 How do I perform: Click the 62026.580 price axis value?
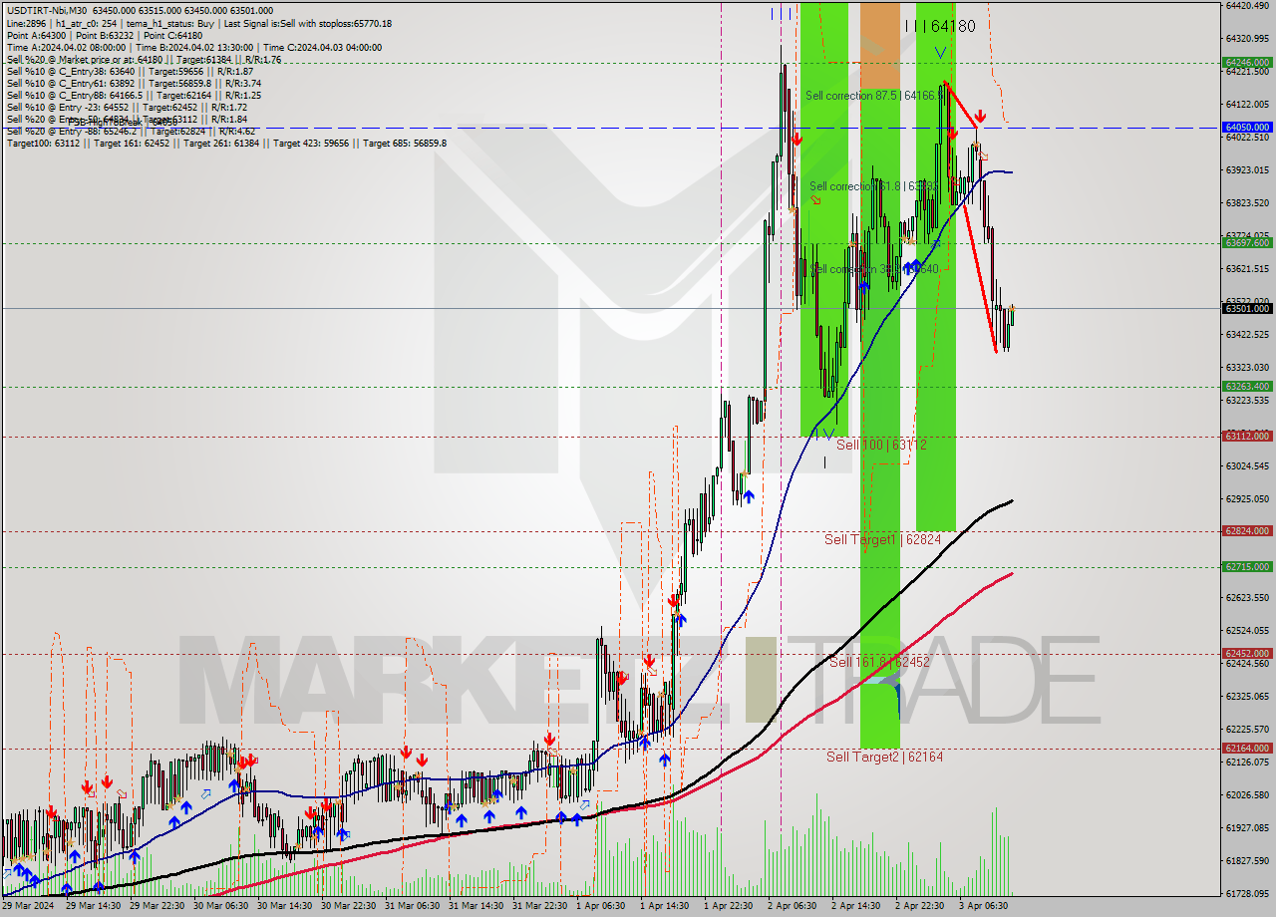point(1247,794)
